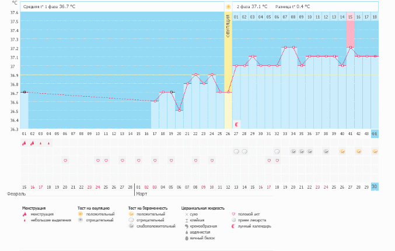The width and height of the screenshot is (395, 251).
Task: Select the highlighted calendar date 30 cell
Action: (375, 187)
